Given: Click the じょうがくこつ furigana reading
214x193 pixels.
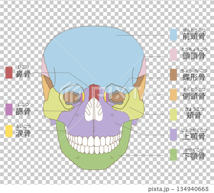Looking at the screenshot, I should pyautogui.click(x=194, y=130).
